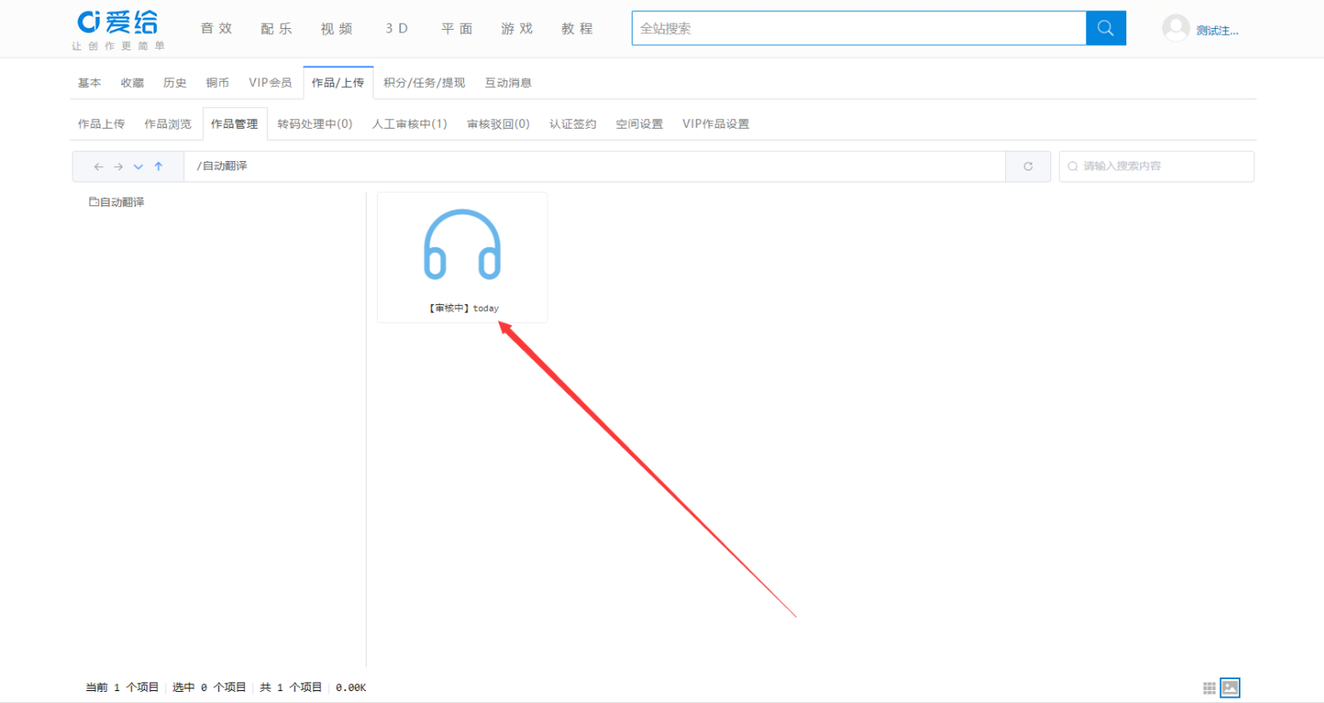Select the headphone audio file today
Image resolution: width=1324 pixels, height=703 pixels.
pyautogui.click(x=462, y=257)
